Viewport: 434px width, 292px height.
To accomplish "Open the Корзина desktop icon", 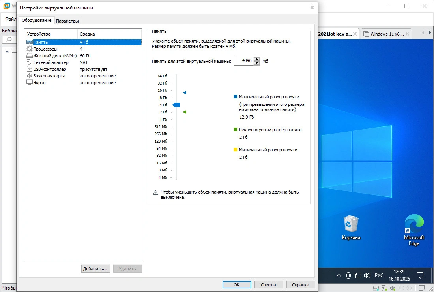I will [x=351, y=228].
